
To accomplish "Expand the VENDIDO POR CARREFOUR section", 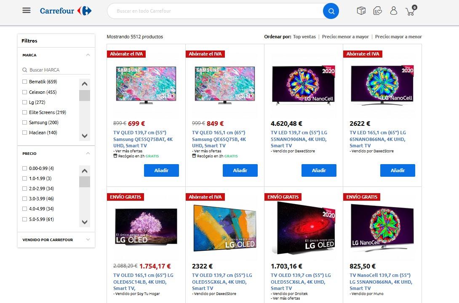I will [88, 239].
